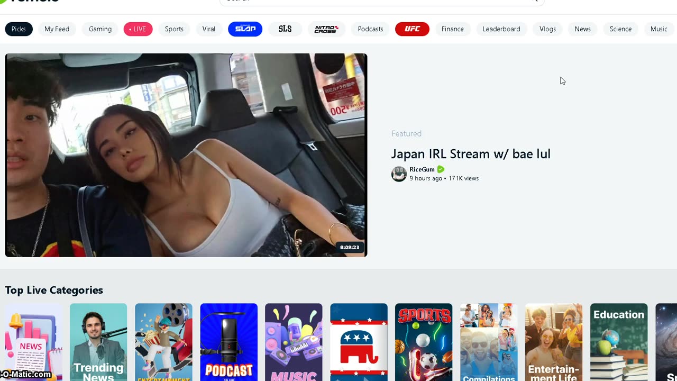Open the Trending News category card
The width and height of the screenshot is (677, 381).
tap(98, 342)
